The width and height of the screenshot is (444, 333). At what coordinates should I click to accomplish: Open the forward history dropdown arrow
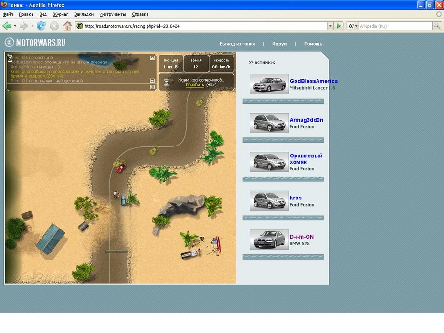32,26
